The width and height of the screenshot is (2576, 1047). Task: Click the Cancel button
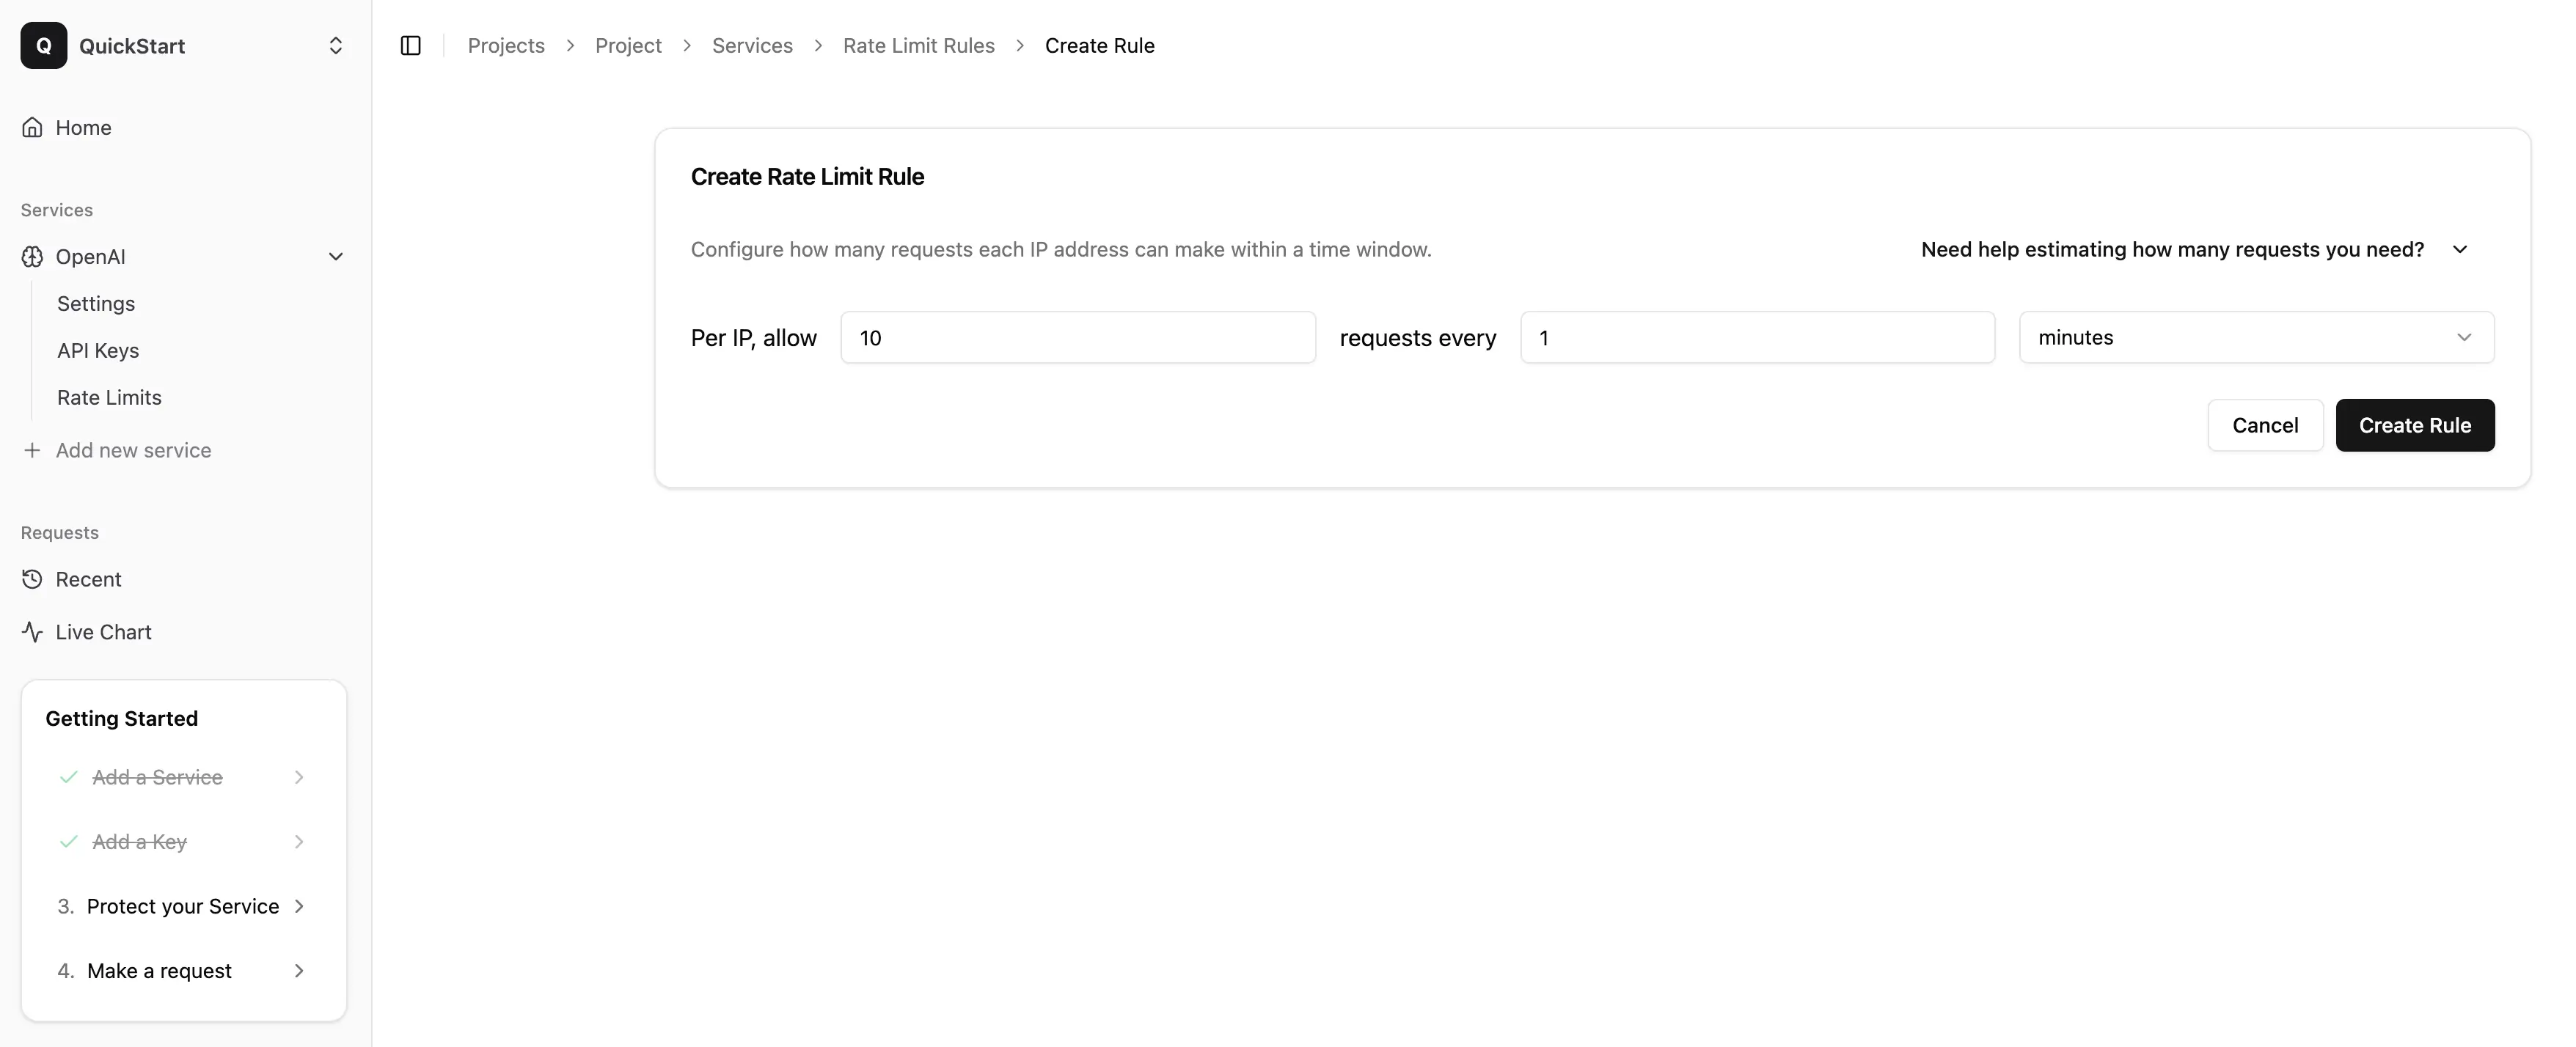[2264, 425]
